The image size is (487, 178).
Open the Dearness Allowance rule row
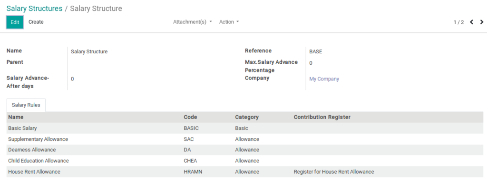pos(245,150)
